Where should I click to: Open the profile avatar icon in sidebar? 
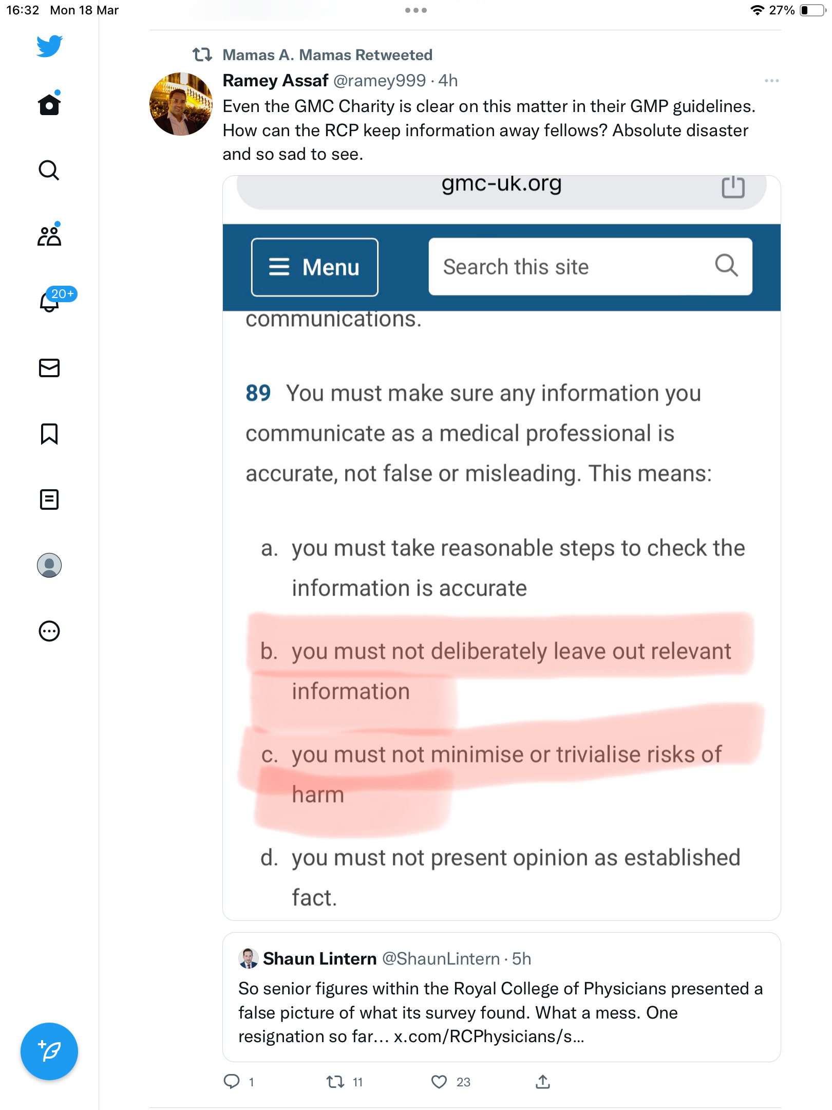click(49, 565)
